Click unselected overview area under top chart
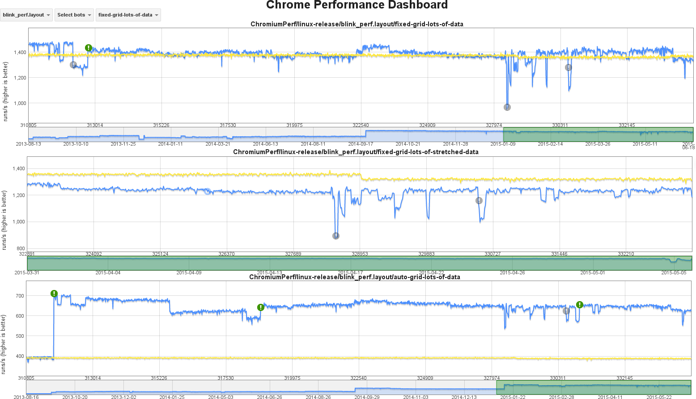Image resolution: width=696 pixels, height=399 pixels. click(266, 134)
